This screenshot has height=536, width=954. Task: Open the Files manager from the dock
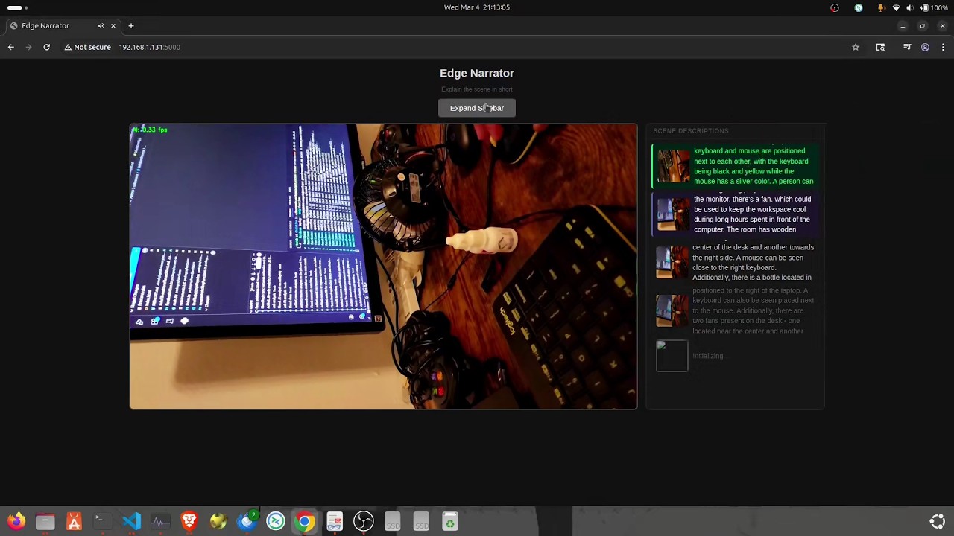(x=45, y=522)
